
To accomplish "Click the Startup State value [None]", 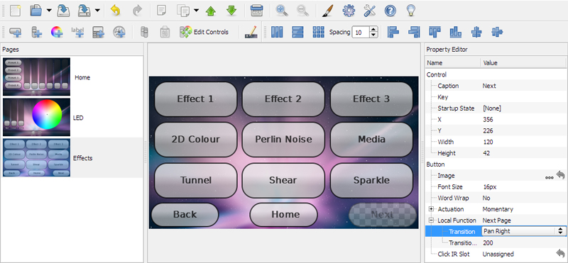I will (x=492, y=108).
